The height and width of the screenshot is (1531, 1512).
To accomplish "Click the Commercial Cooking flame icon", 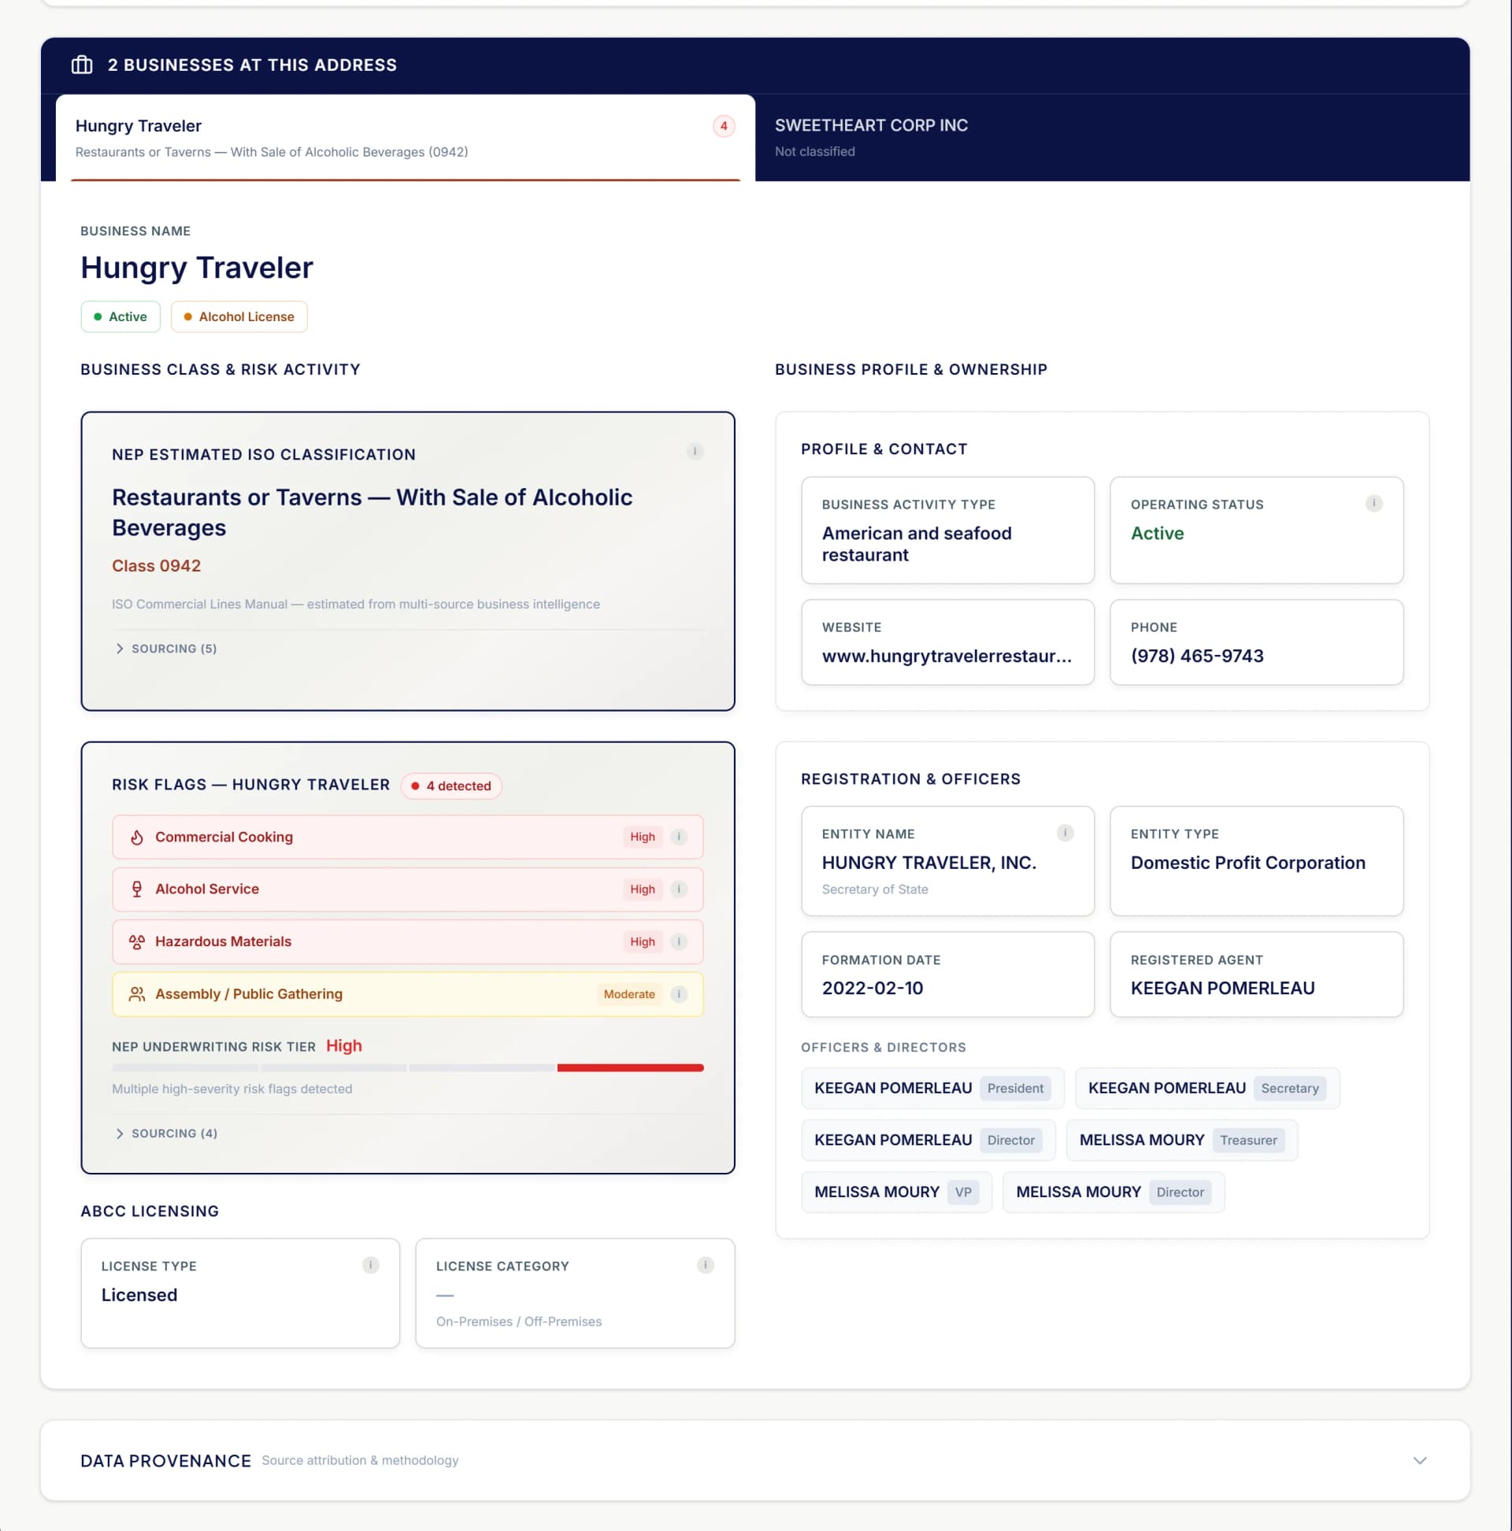I will coord(136,837).
